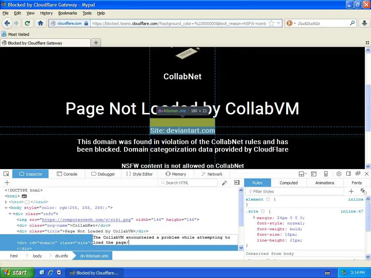Click the Windows start button
371x278 pixels.
(x=17, y=273)
